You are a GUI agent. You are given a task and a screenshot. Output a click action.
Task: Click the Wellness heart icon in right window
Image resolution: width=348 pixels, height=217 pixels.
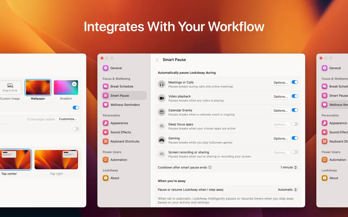pos(324,105)
